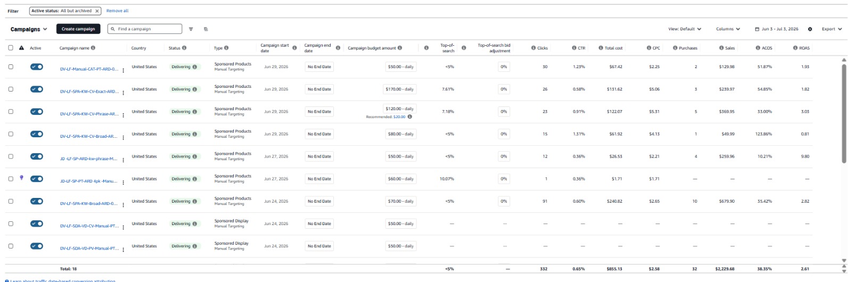Click the bulk copy icon after the filter icon
Screen dimensions: 852x282
pyautogui.click(x=206, y=29)
